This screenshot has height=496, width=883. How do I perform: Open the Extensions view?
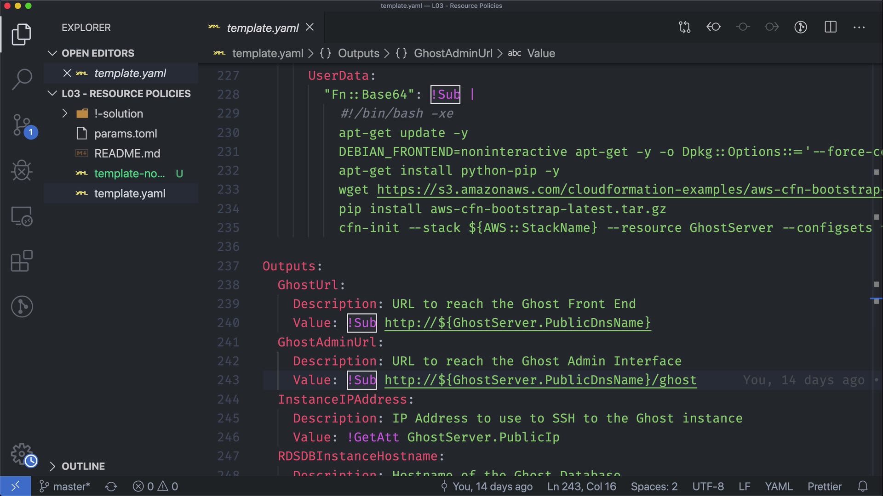[22, 261]
